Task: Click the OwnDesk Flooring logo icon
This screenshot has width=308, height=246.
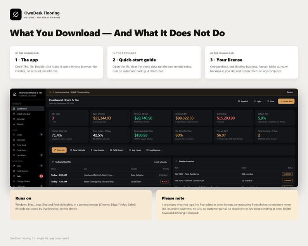Action: point(16,14)
